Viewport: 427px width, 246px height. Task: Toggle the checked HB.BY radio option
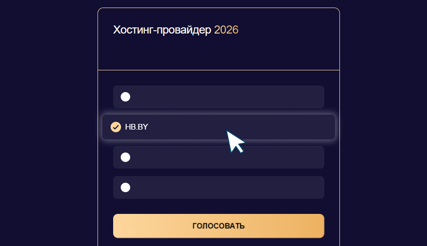[x=116, y=127]
